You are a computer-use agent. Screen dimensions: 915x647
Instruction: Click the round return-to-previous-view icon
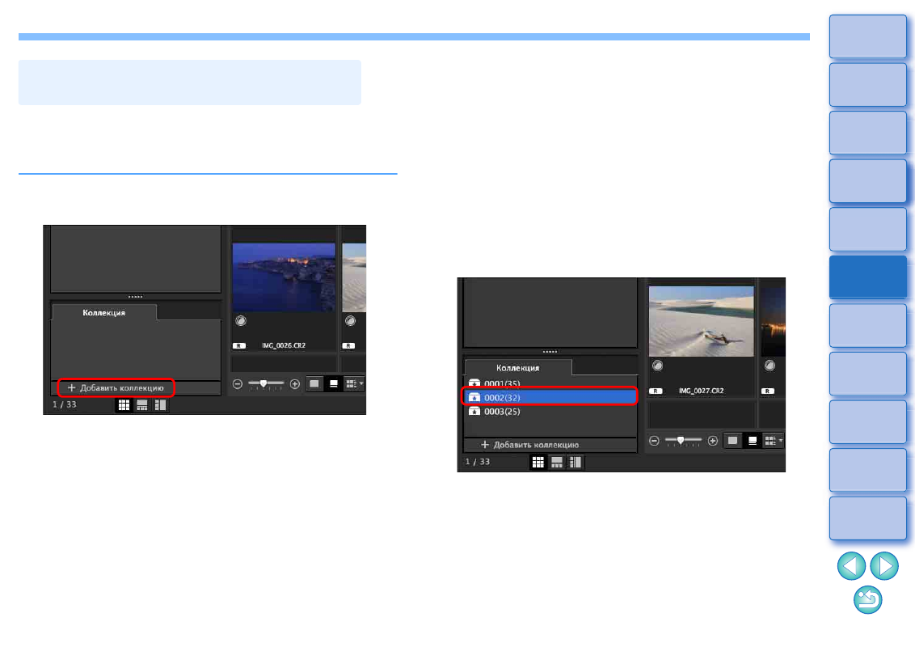[868, 600]
